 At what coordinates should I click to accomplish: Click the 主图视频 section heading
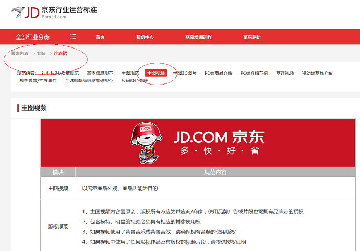tap(34, 107)
